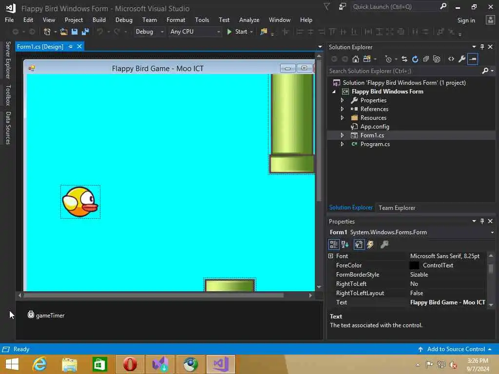Click the Sign in link
The image size is (499, 374).
tap(466, 20)
